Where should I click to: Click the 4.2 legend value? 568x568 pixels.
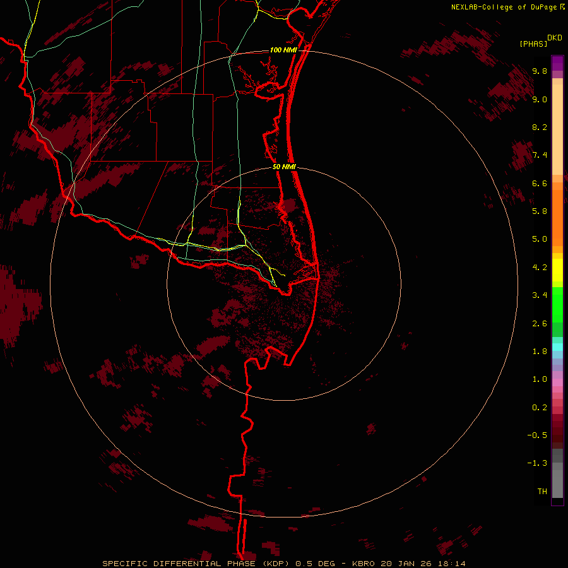coord(540,268)
